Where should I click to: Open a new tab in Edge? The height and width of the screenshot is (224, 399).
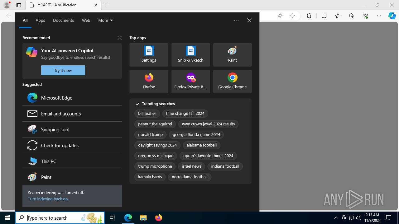pos(106,5)
